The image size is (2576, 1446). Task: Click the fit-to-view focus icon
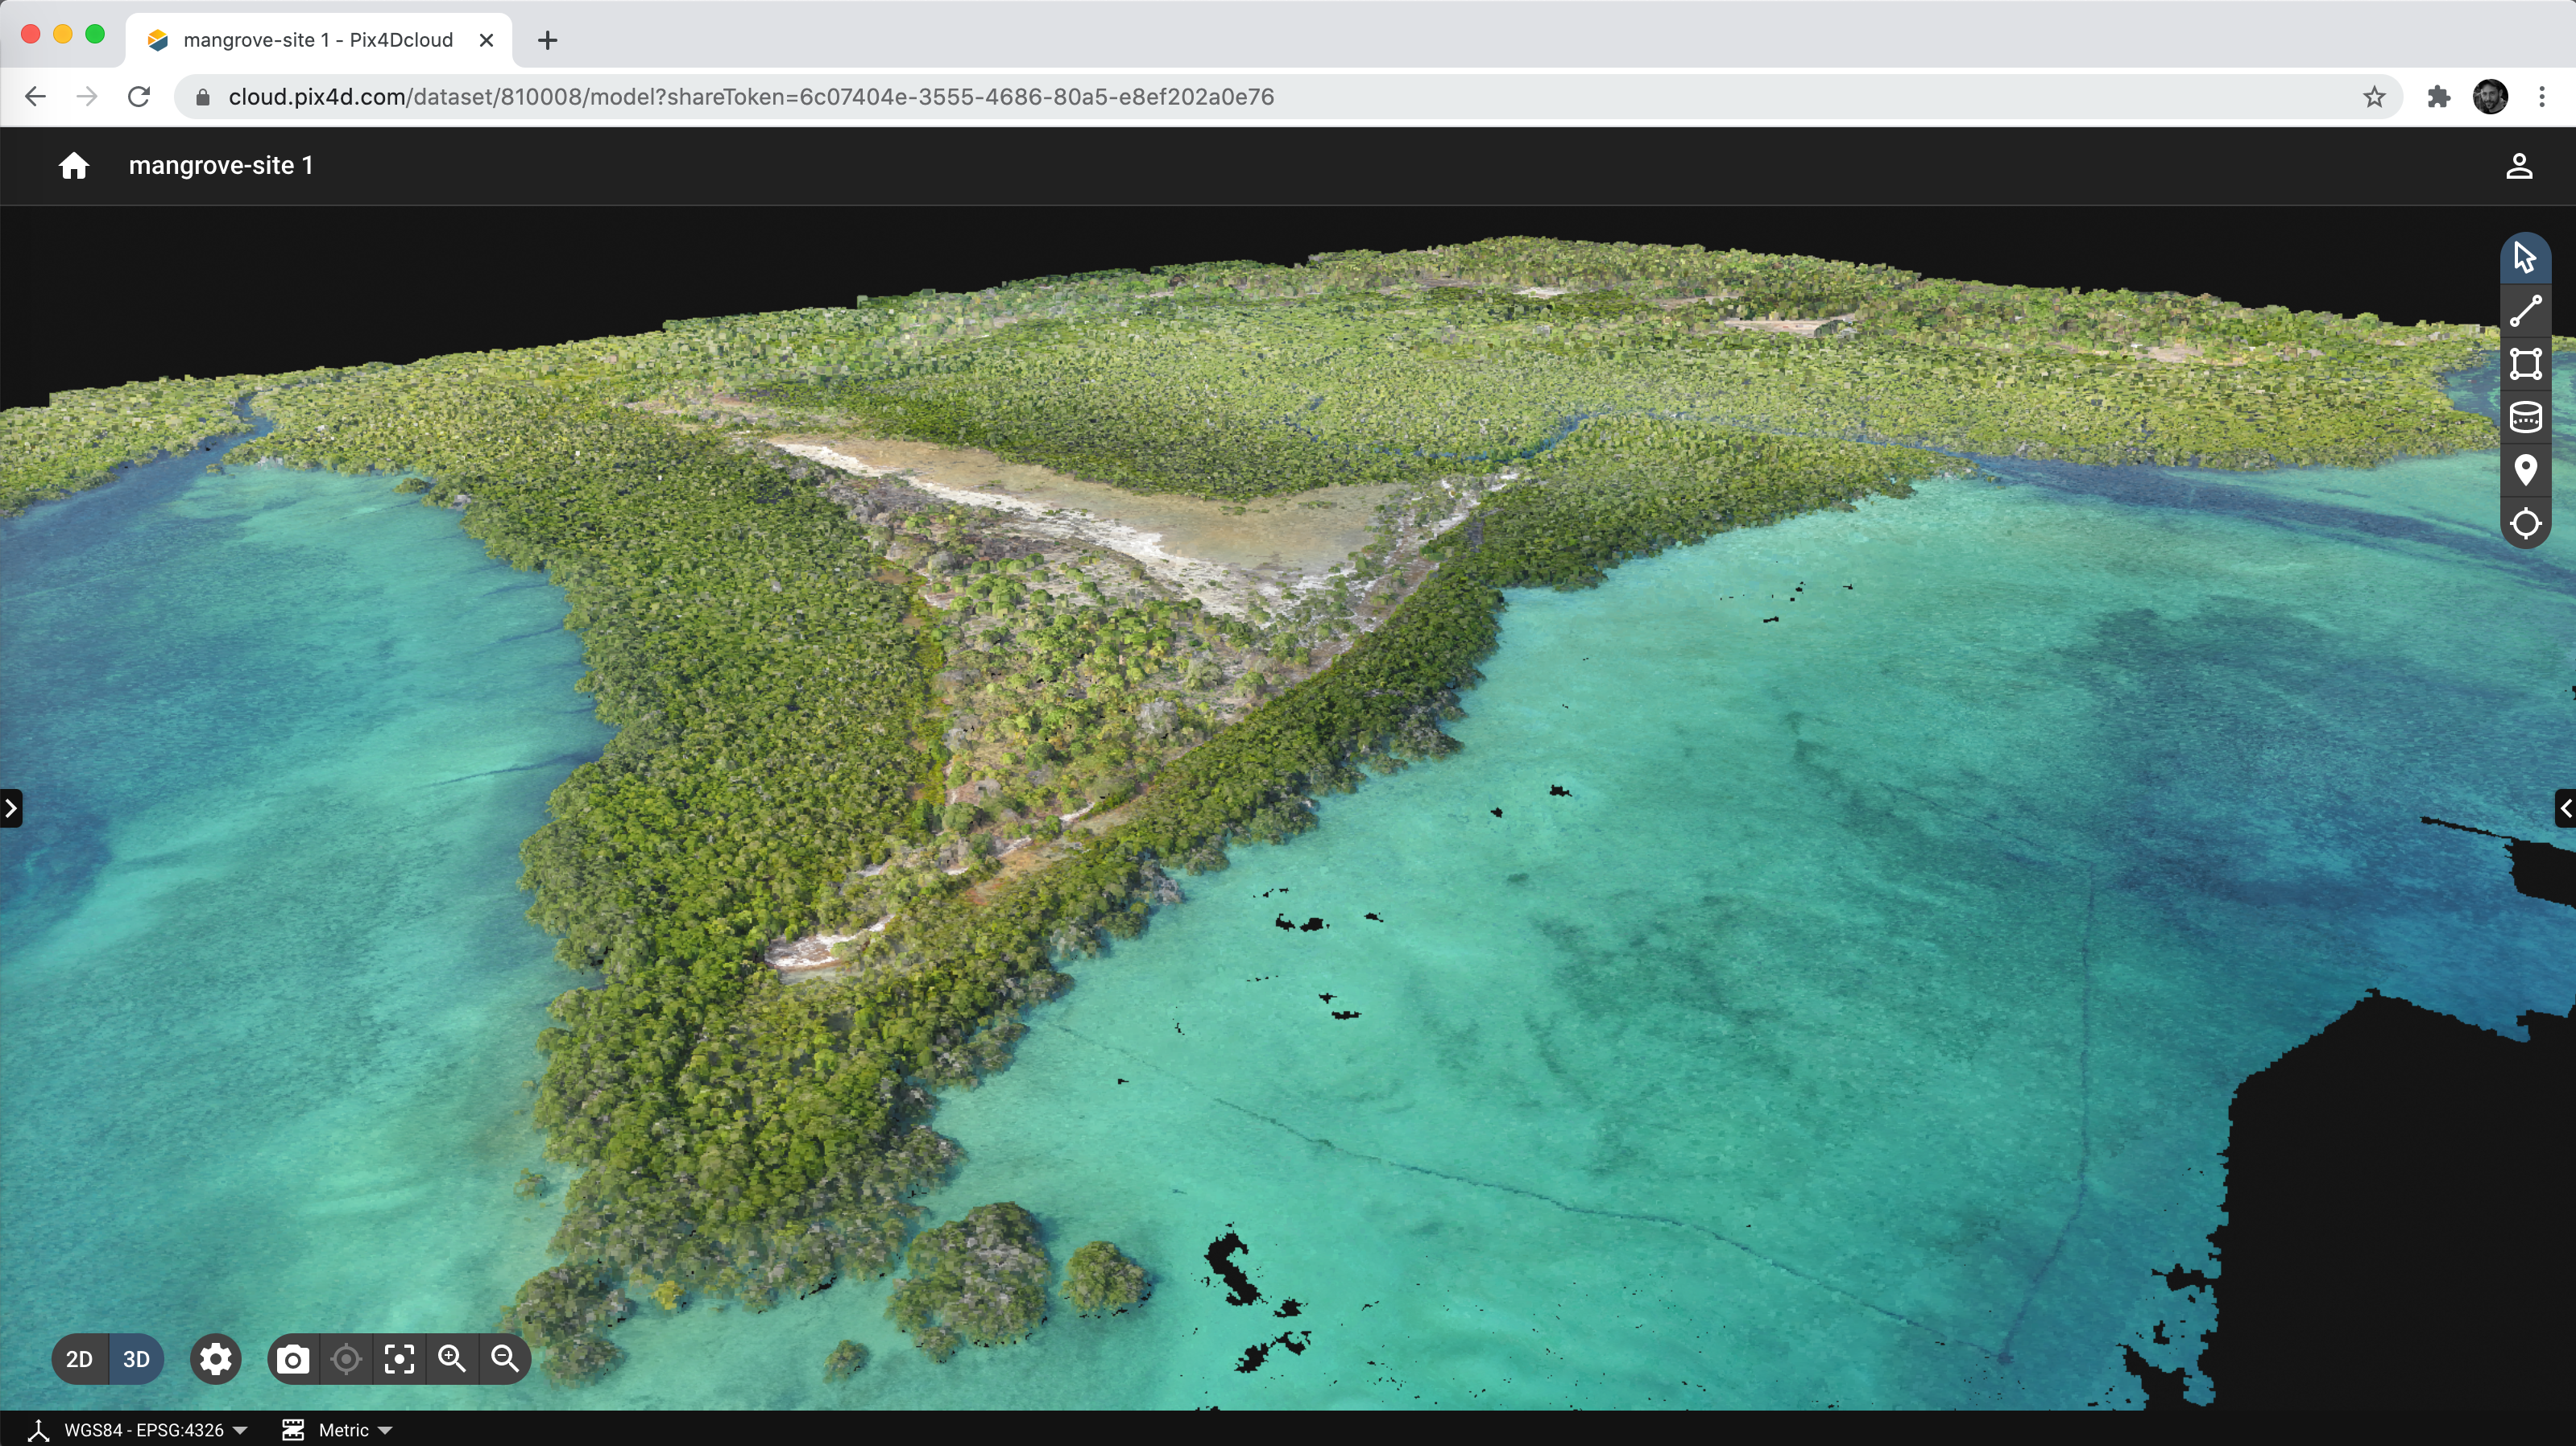point(399,1359)
